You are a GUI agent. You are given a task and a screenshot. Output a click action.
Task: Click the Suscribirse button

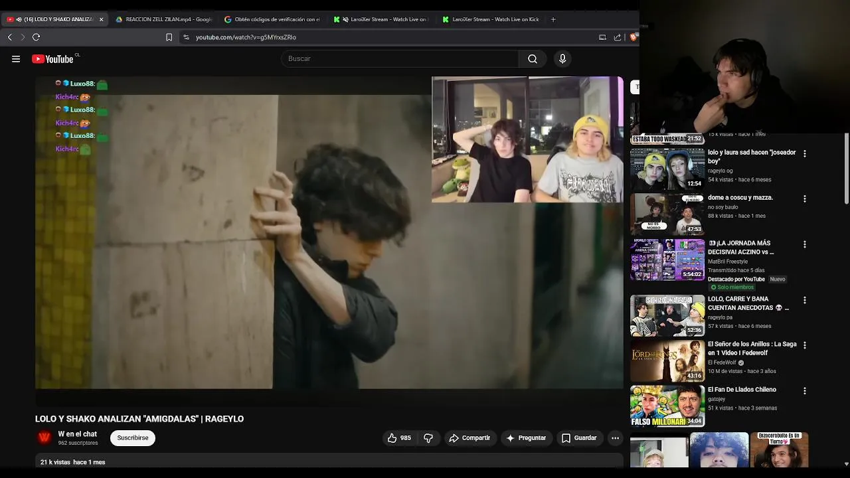coord(133,438)
